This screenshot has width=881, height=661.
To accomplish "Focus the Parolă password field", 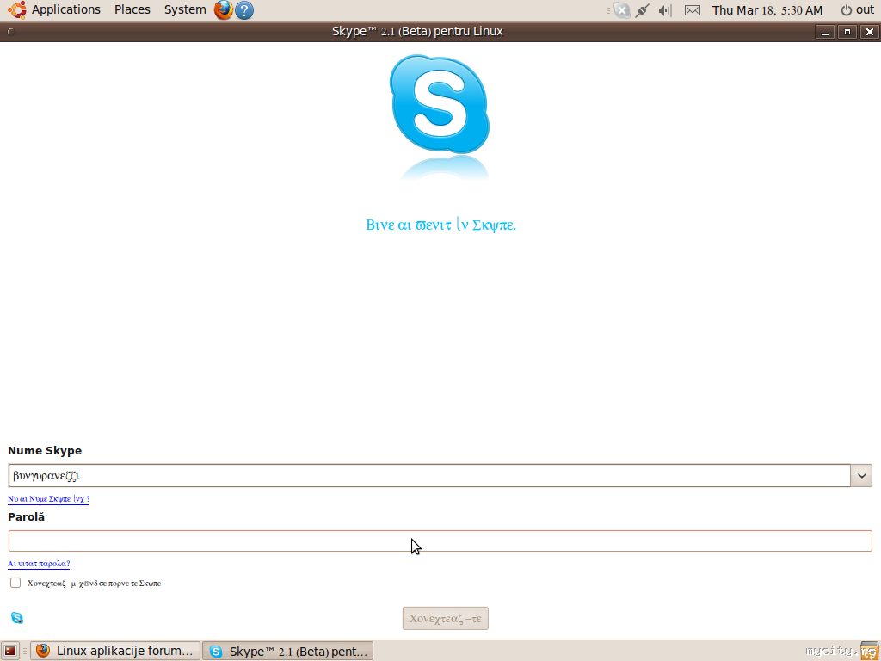I will (x=440, y=541).
